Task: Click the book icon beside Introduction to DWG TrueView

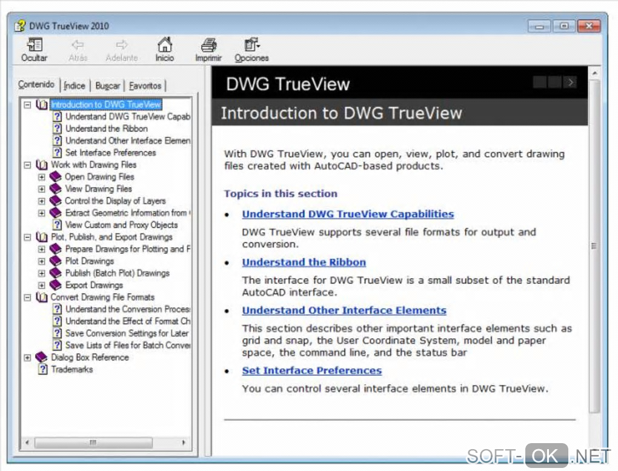Action: 42,104
